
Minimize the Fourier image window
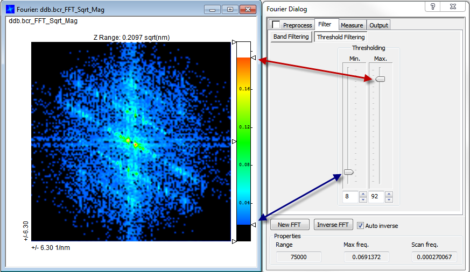click(x=213, y=10)
